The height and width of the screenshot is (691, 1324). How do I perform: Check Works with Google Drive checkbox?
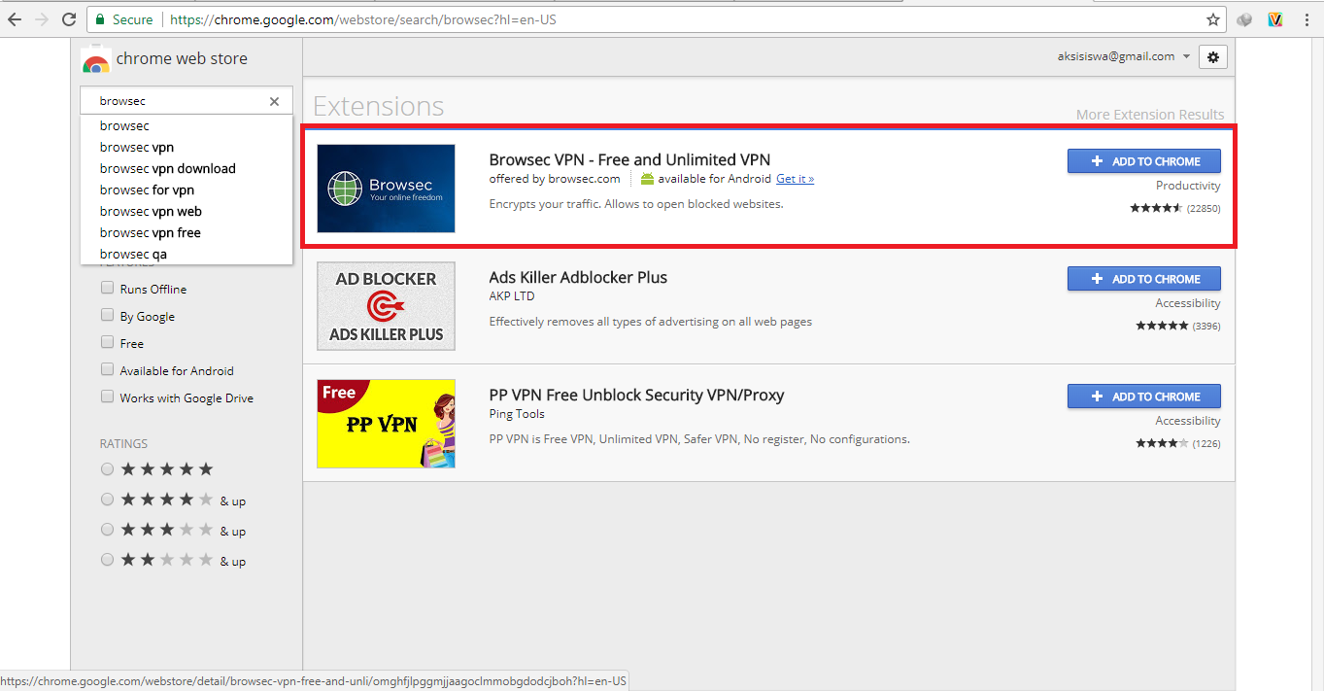coord(107,397)
